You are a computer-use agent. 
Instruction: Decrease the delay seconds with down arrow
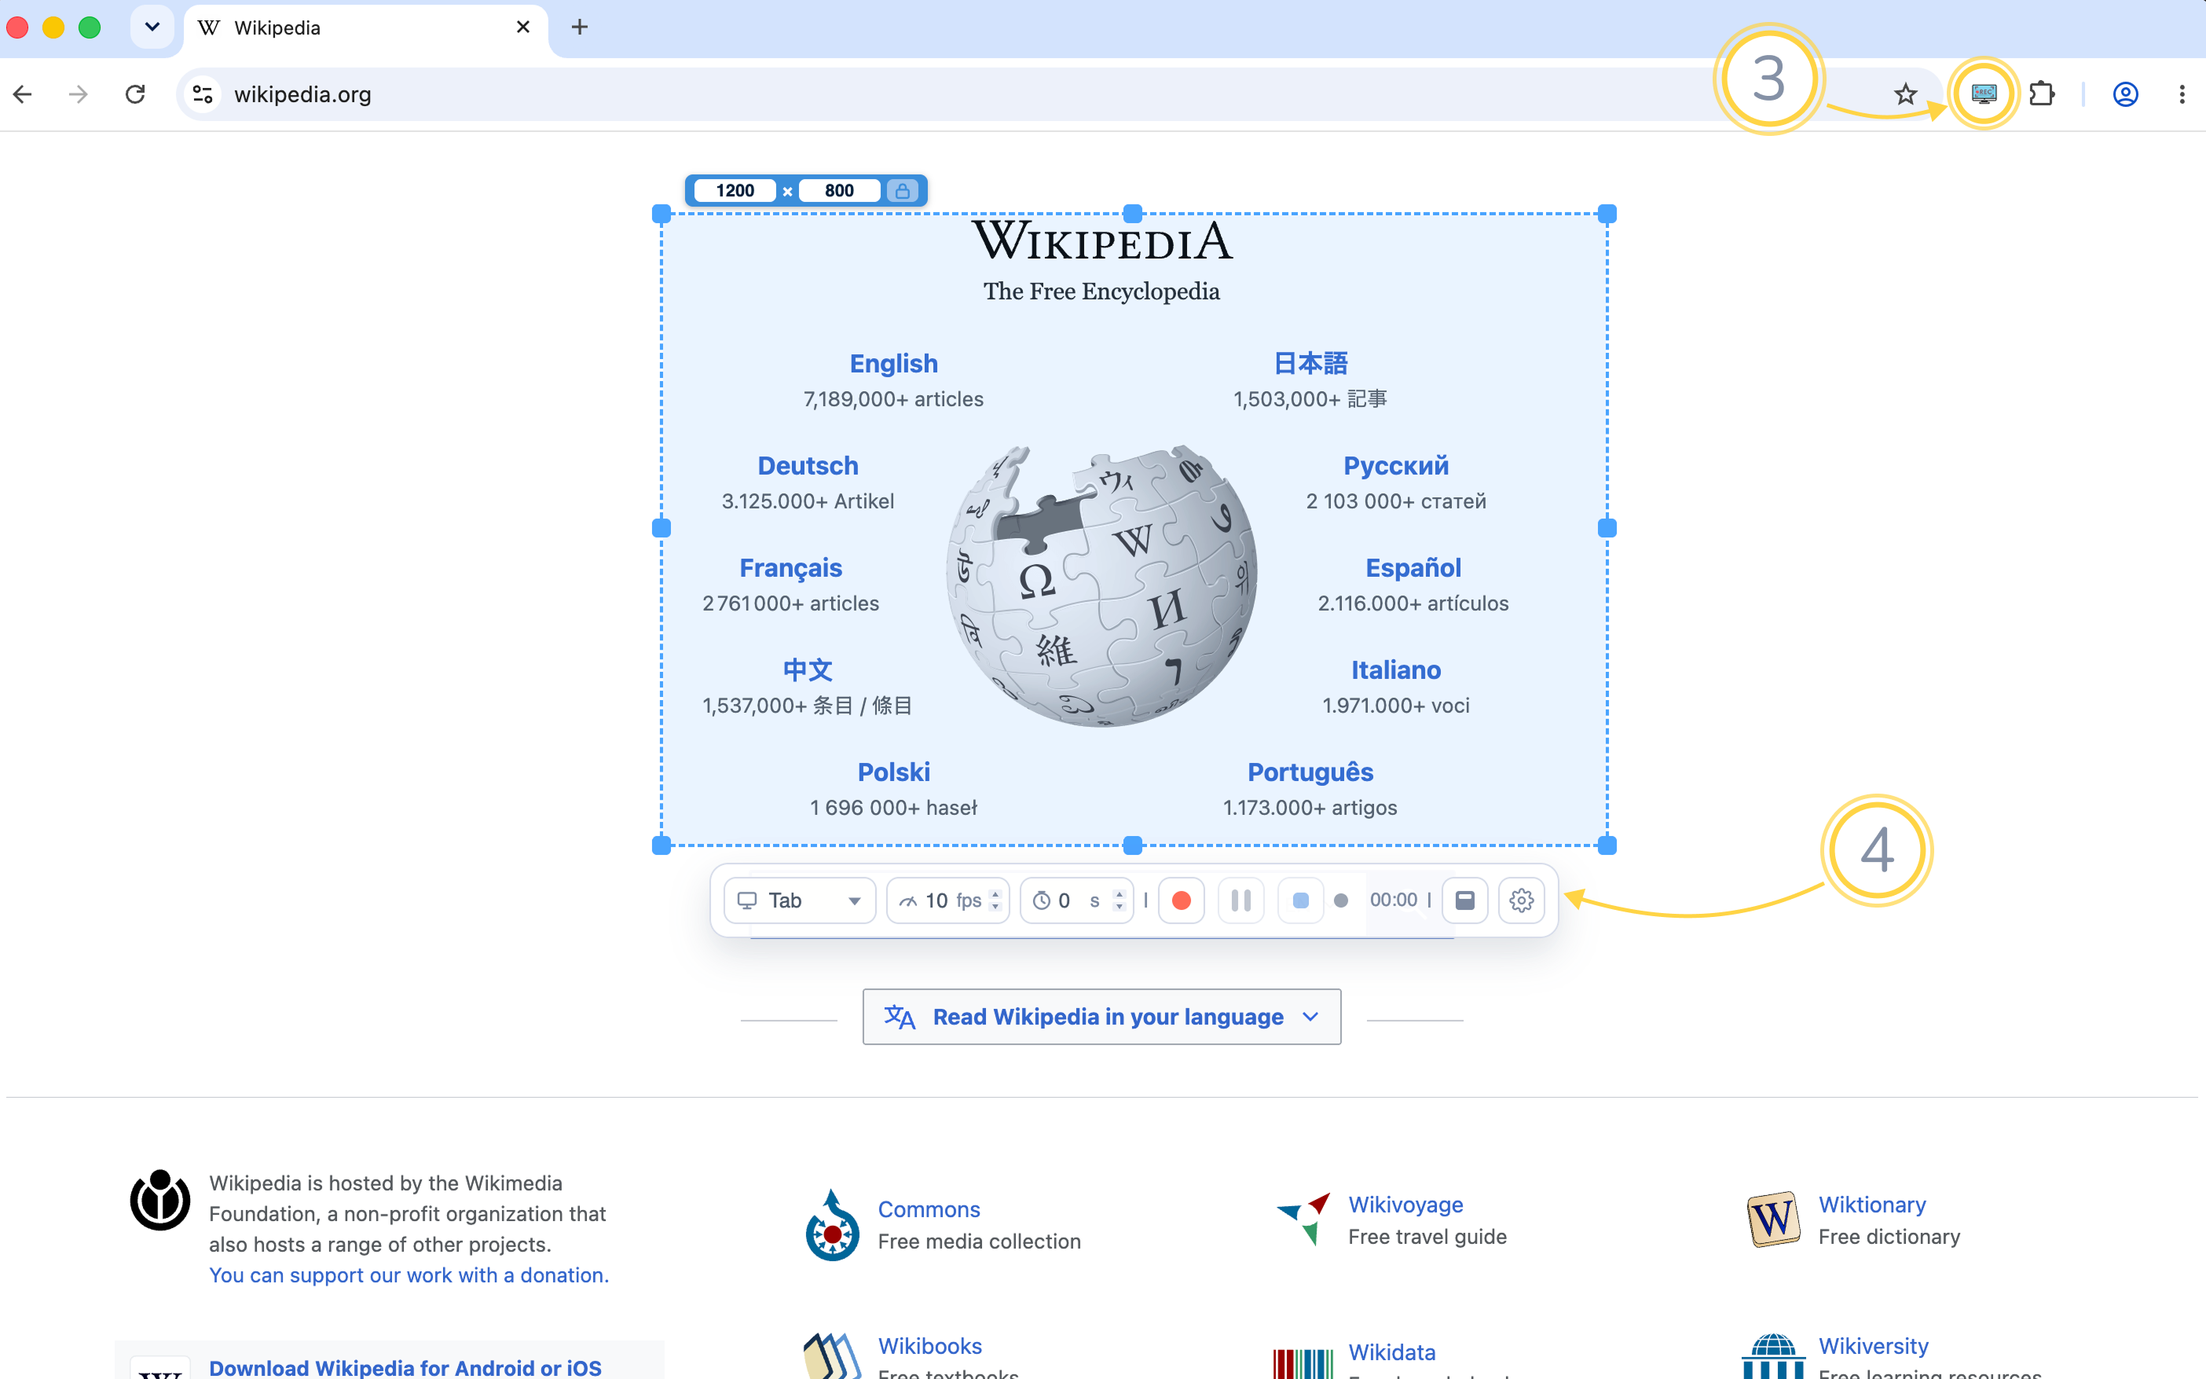tap(1119, 908)
